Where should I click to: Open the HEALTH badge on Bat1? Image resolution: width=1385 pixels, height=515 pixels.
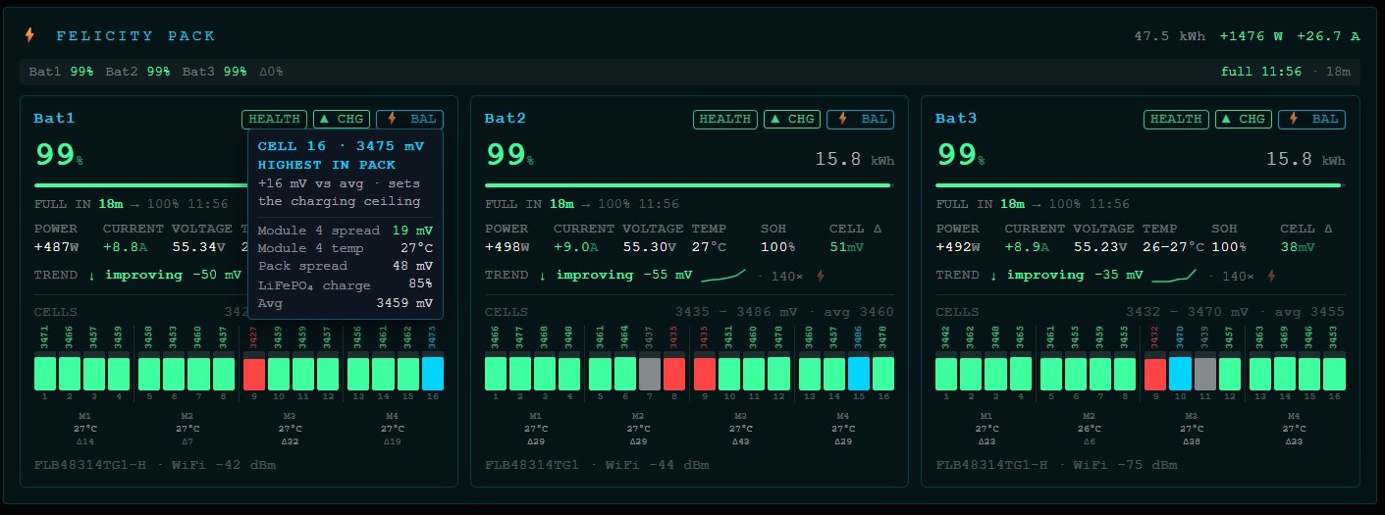275,120
